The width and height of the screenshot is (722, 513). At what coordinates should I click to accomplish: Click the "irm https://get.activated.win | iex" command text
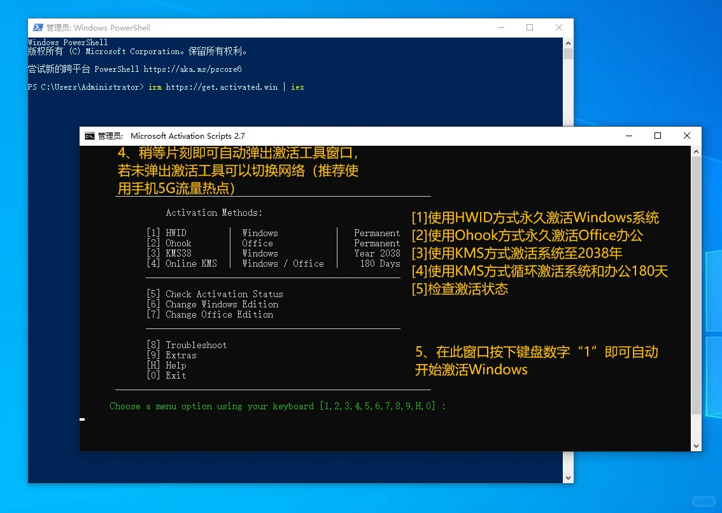(226, 87)
